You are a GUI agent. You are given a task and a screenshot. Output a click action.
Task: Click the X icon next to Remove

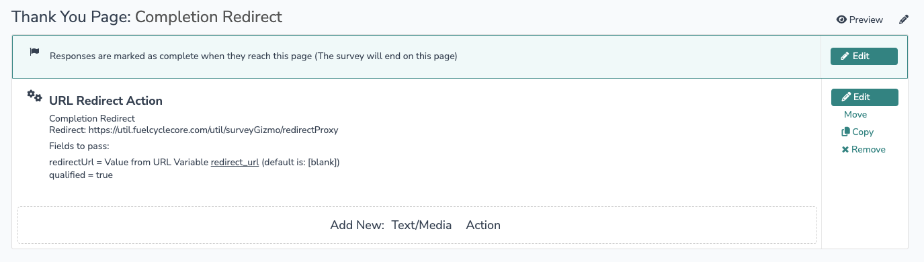[x=845, y=150]
